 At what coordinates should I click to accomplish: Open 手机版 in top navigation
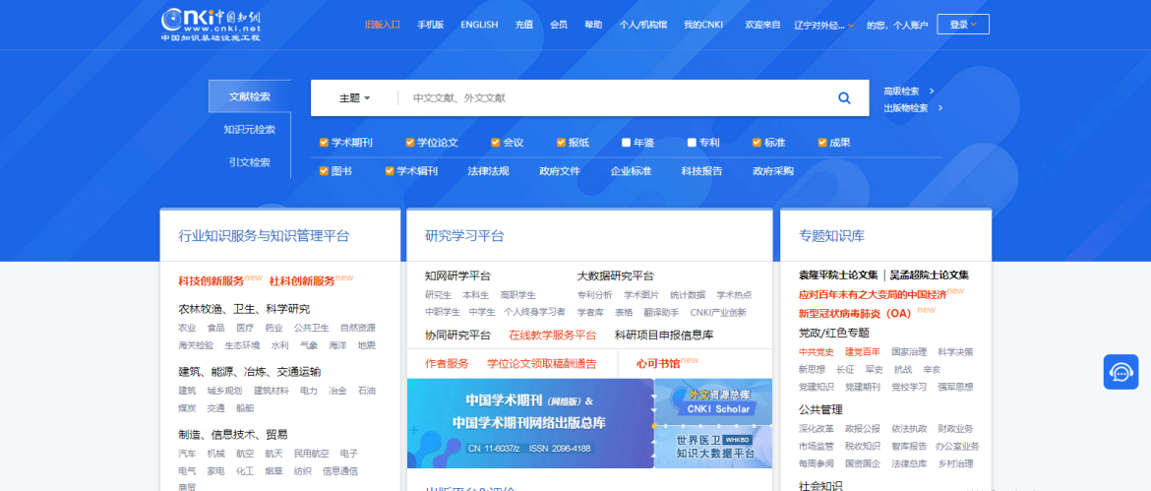point(431,25)
